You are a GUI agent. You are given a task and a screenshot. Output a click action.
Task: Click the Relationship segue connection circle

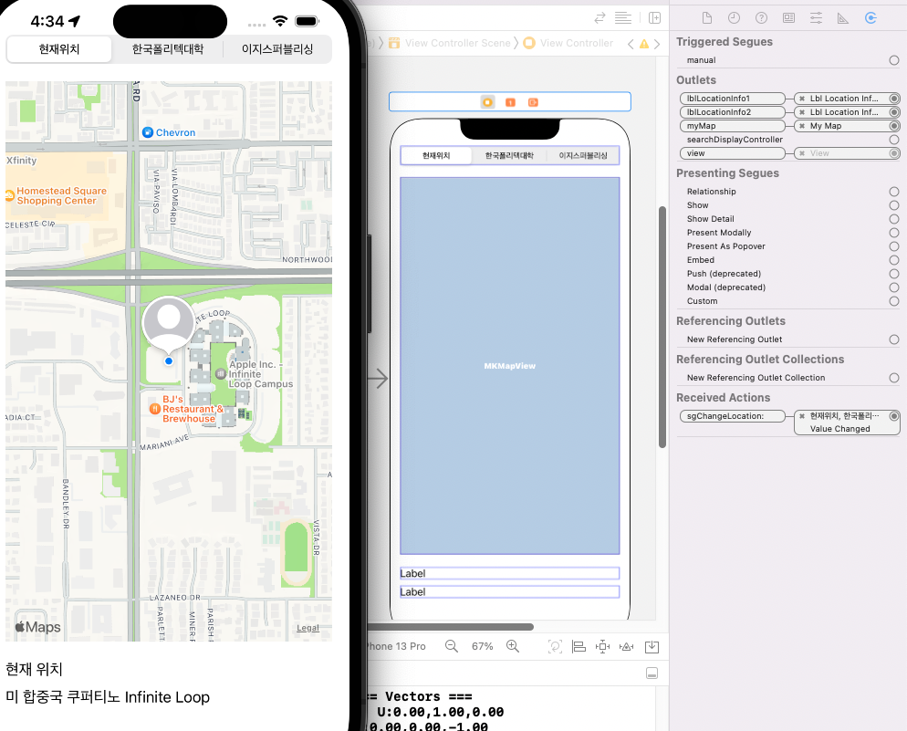click(894, 192)
